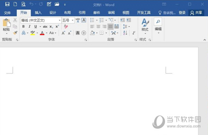Toggle Bold formatting
The width and height of the screenshot is (208, 135).
tap(23, 26)
